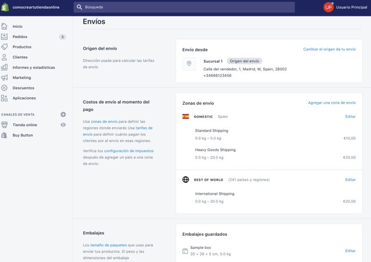The height and width of the screenshot is (262, 371).
Task: Add a sales channel with plus icon
Action: pyautogui.click(x=63, y=115)
